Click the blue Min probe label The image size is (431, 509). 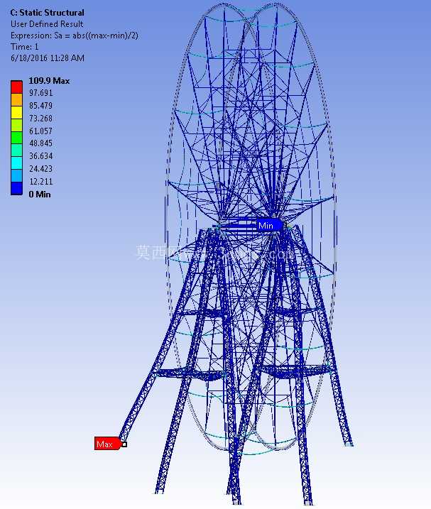270,225
